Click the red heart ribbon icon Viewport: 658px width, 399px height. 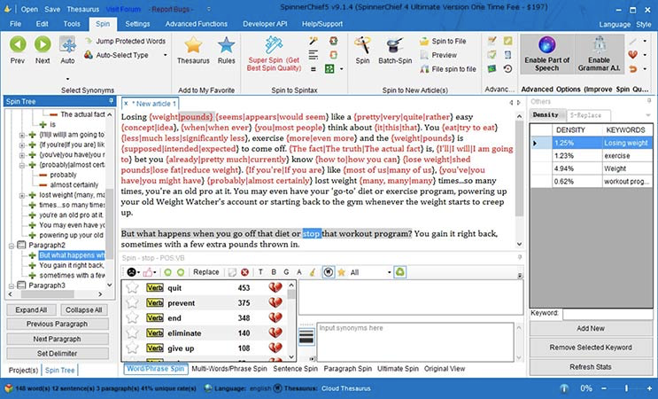pos(633,55)
